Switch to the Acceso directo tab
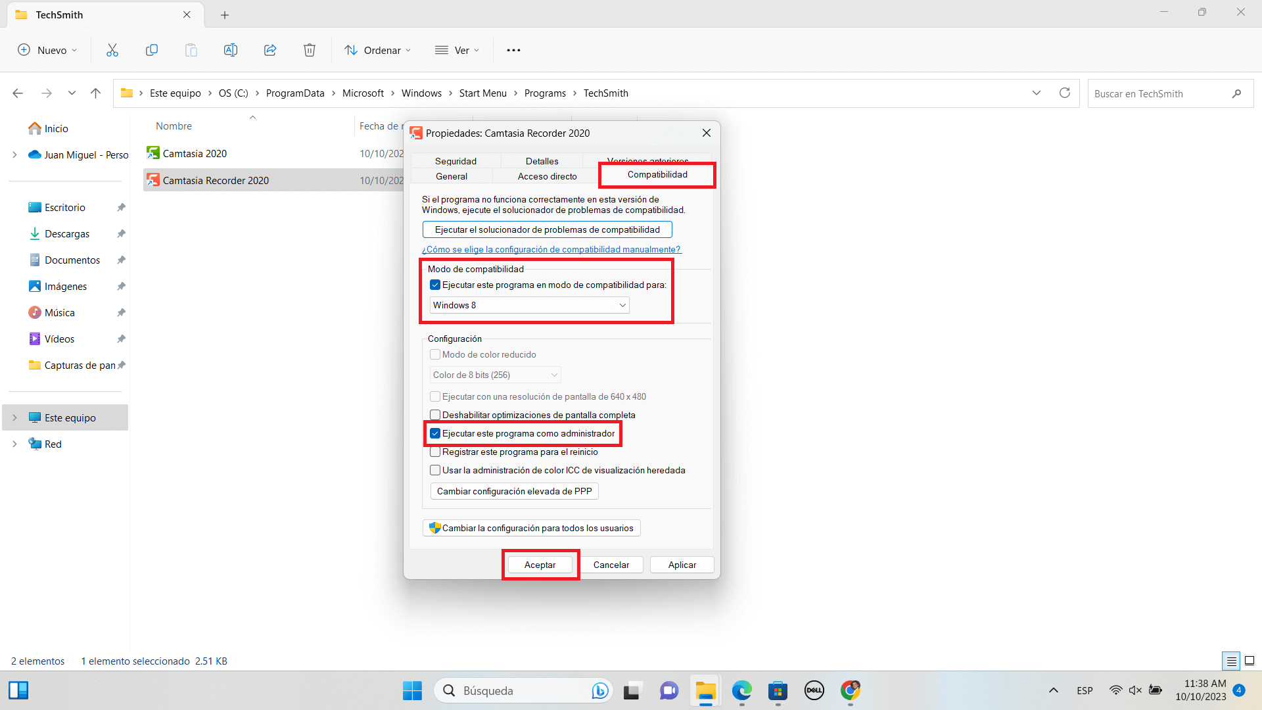Image resolution: width=1262 pixels, height=710 pixels. (x=547, y=176)
